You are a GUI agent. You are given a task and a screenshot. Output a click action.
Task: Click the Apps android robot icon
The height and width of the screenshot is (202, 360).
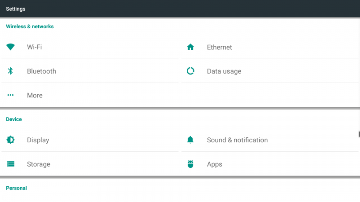(190, 164)
